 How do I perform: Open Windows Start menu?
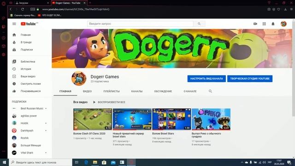tap(4, 162)
